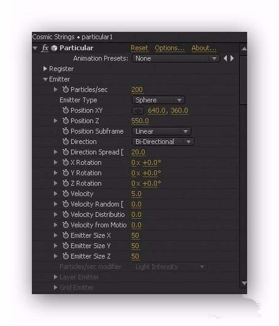Click the Reset link
This screenshot has width=279, height=326.
[139, 48]
